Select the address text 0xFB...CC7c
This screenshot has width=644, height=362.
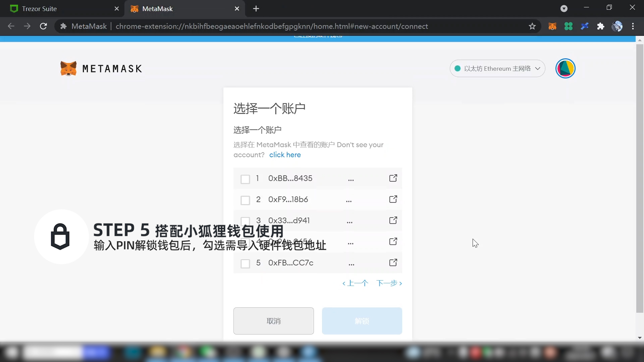point(290,263)
